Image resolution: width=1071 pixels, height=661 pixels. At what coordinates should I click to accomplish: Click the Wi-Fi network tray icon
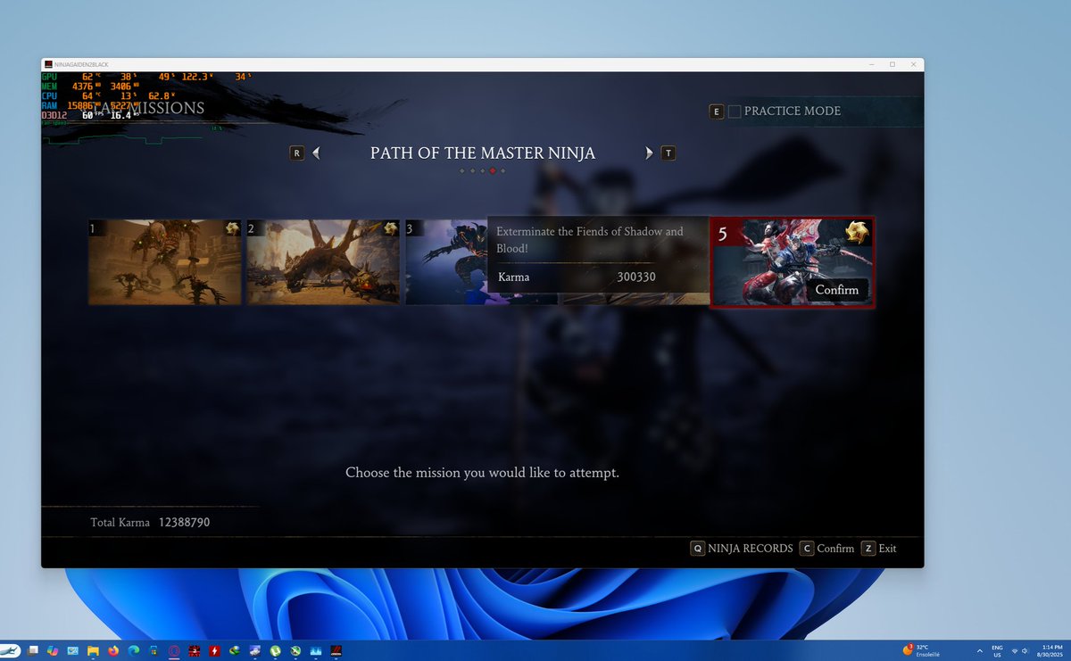coord(1013,650)
